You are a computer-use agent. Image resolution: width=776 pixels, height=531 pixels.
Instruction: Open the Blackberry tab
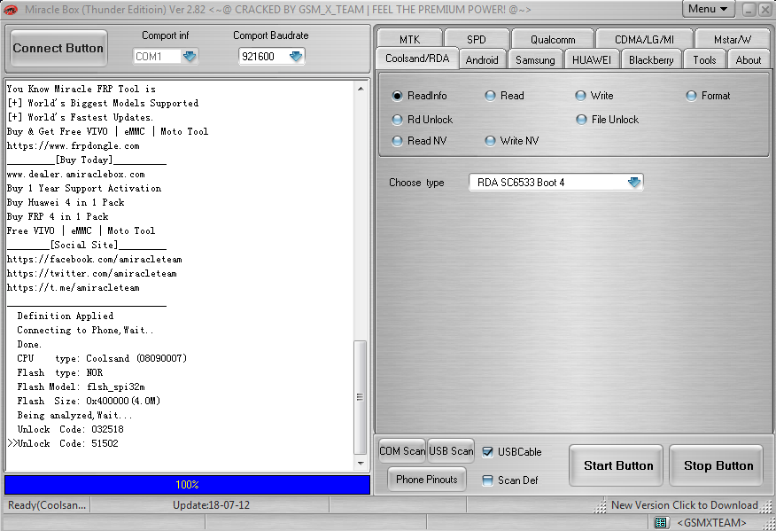click(651, 60)
